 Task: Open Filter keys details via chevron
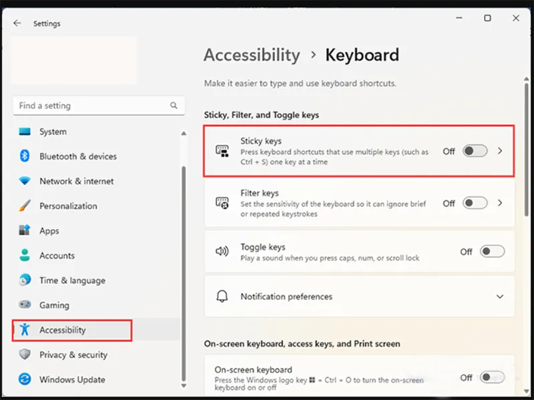500,203
